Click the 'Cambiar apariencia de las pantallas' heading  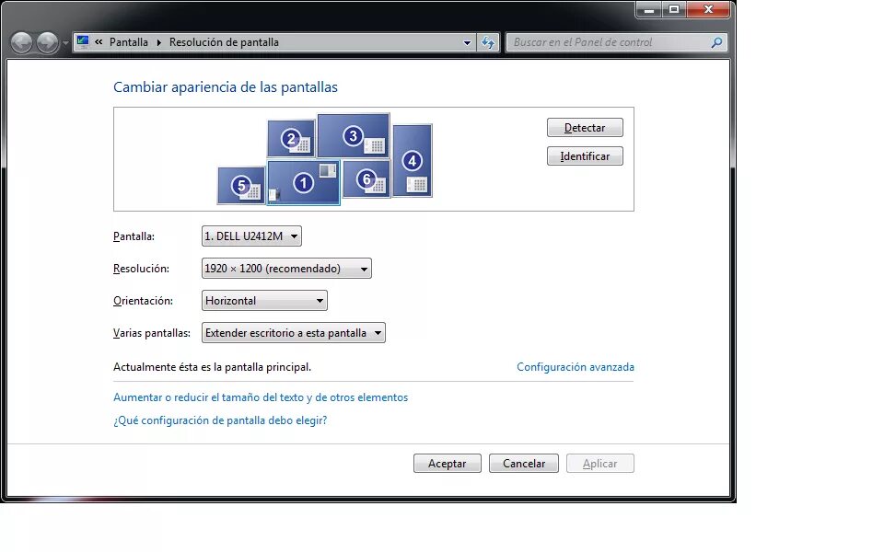(x=226, y=86)
